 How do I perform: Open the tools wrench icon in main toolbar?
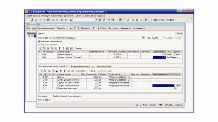[146, 20]
